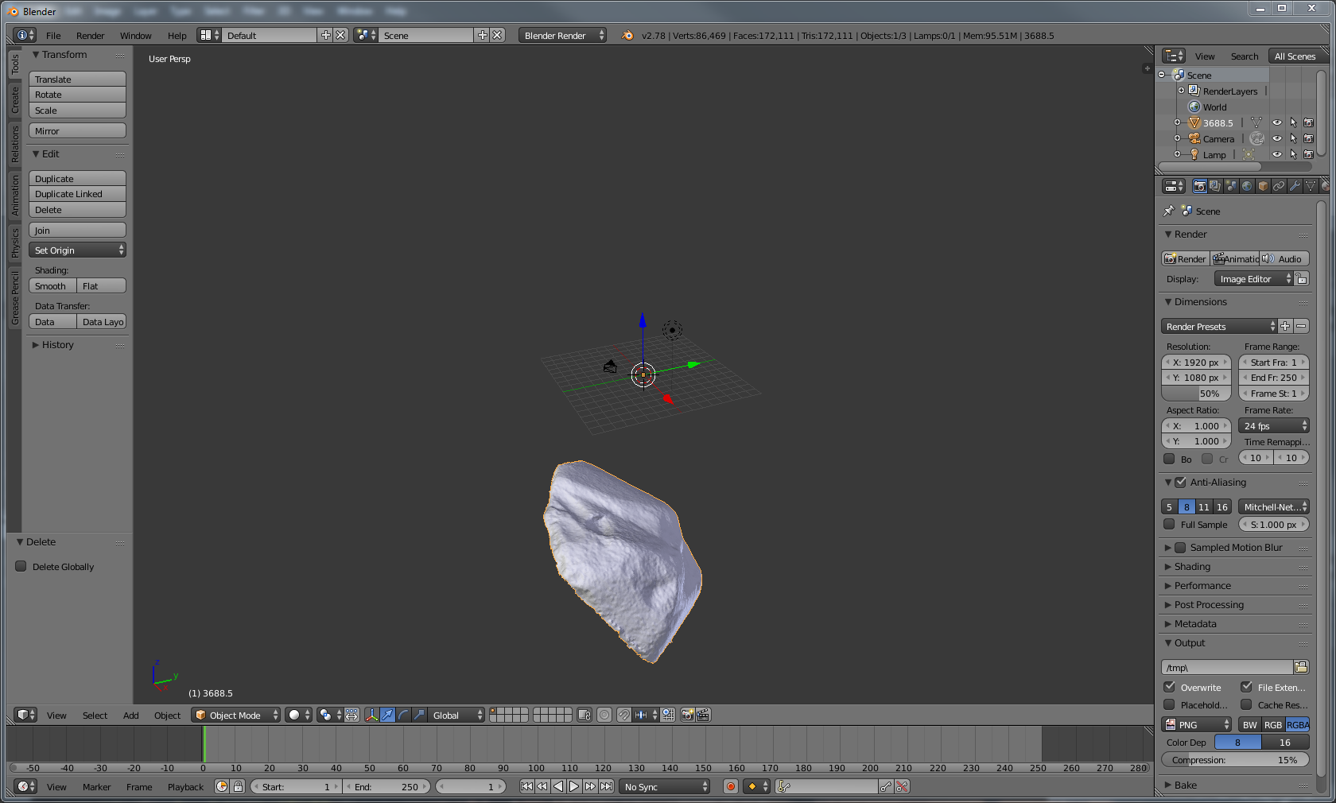
Task: Click the play animation button in timeline
Action: tap(574, 787)
